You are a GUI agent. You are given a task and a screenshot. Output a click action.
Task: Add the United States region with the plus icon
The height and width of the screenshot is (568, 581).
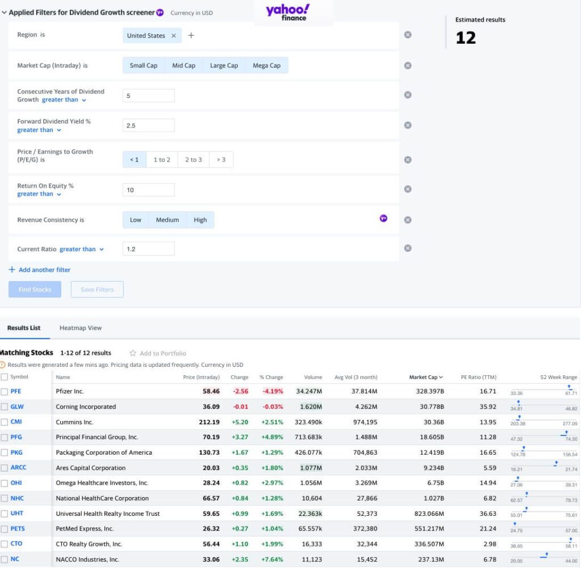click(191, 35)
